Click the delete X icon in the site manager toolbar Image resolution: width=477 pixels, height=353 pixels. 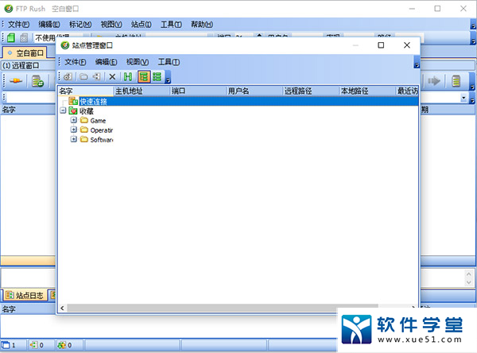click(112, 76)
